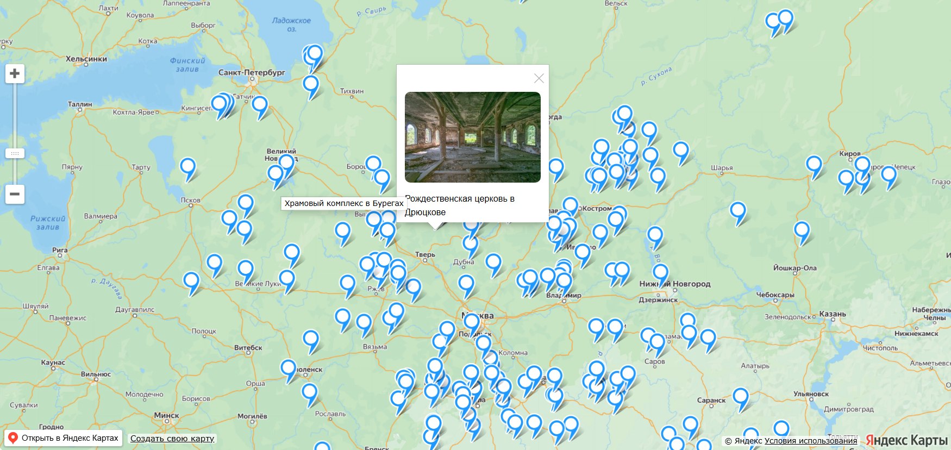The height and width of the screenshot is (450, 951).
Task: Zoom in with the plus button
Action: pyautogui.click(x=15, y=73)
